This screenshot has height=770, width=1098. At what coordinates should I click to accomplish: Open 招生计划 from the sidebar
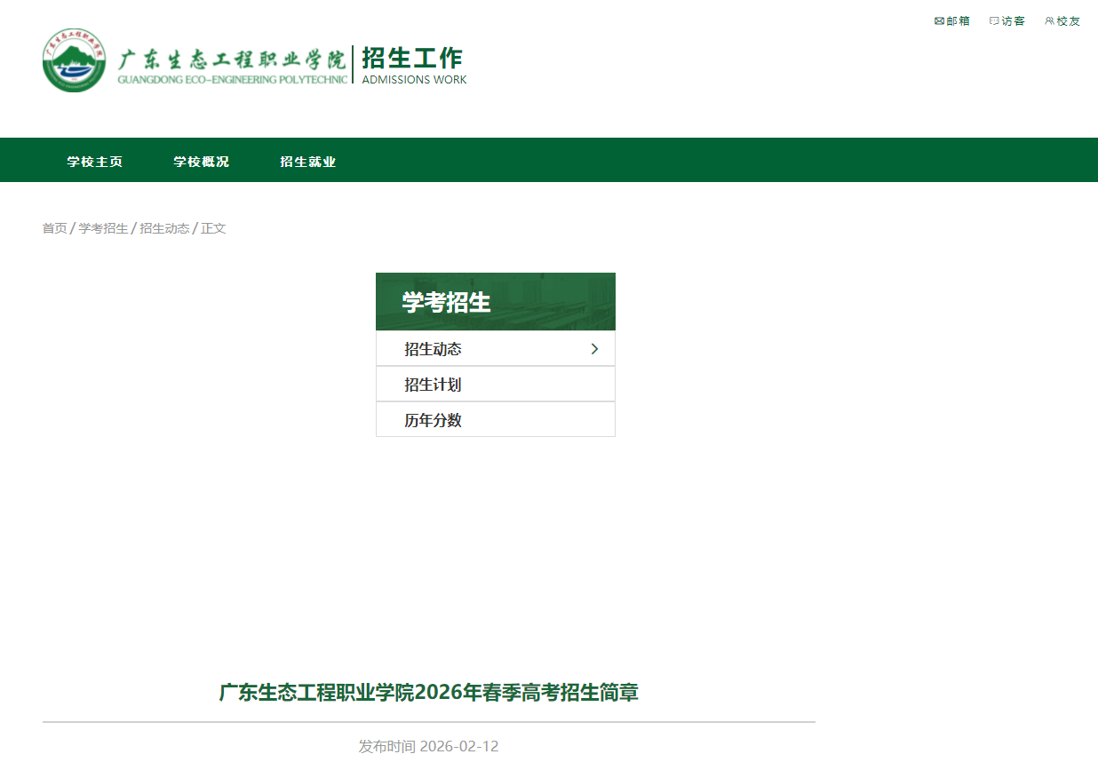click(433, 384)
